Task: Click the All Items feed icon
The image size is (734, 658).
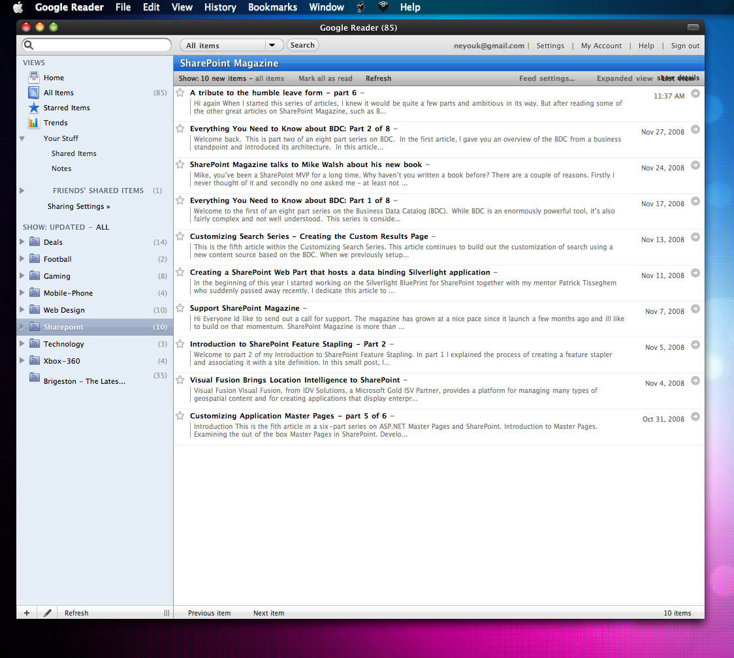Action: [34, 93]
